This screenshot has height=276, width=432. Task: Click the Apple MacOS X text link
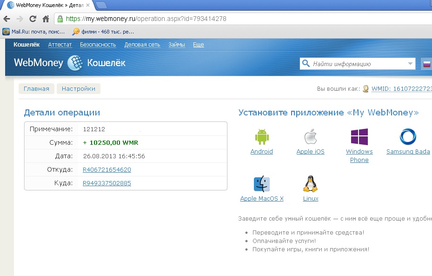pyautogui.click(x=262, y=199)
